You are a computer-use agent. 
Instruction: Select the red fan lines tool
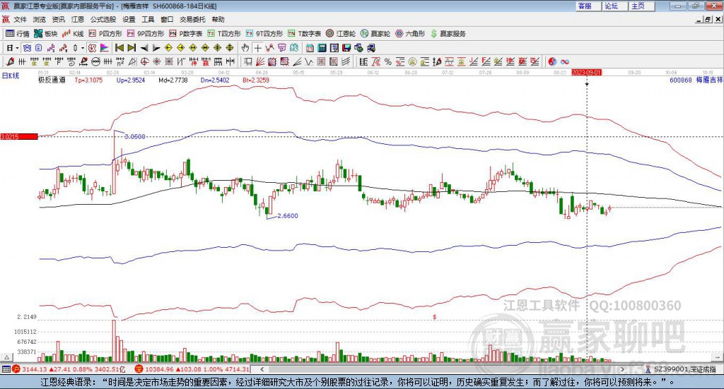pyautogui.click(x=260, y=61)
